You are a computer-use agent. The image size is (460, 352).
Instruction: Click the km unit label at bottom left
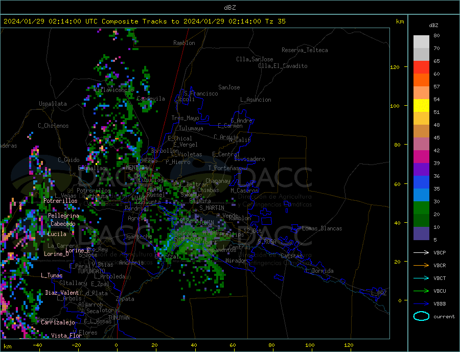(8, 347)
